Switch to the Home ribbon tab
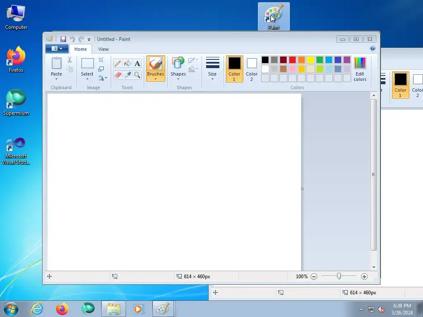The height and width of the screenshot is (317, 423). (x=81, y=49)
